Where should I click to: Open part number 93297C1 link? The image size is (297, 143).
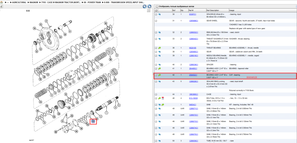point(193,14)
